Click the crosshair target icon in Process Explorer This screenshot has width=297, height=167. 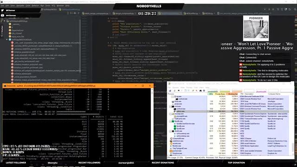click(204, 91)
